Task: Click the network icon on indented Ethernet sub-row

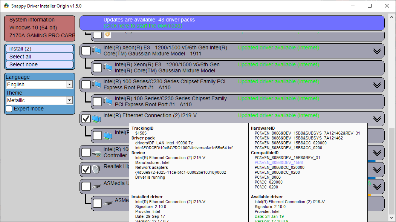Action: pyautogui.click(x=108, y=136)
